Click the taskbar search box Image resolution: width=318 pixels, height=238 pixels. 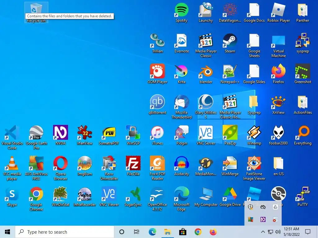[65, 232]
